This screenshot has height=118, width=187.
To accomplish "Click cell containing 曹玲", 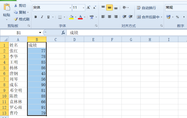I will (18, 113).
